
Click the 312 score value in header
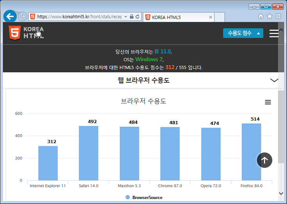tap(170, 67)
